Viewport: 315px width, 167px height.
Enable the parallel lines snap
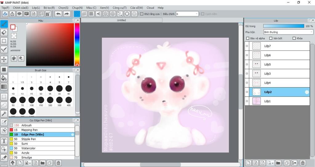[x=84, y=14]
